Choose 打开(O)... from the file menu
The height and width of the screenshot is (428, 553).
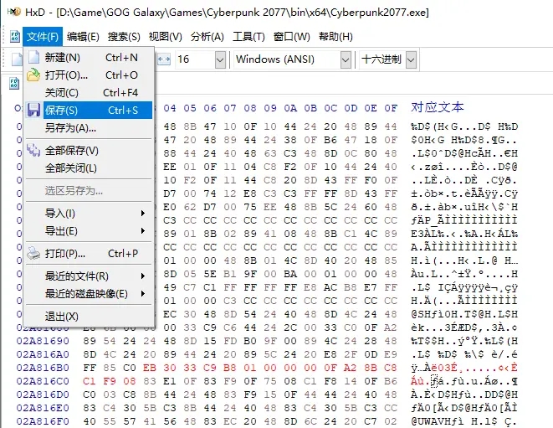[x=89, y=75]
